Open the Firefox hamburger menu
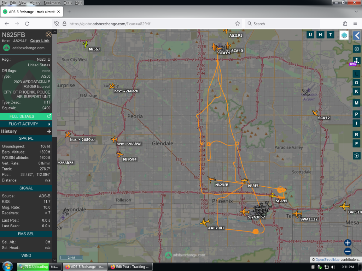 point(355,24)
